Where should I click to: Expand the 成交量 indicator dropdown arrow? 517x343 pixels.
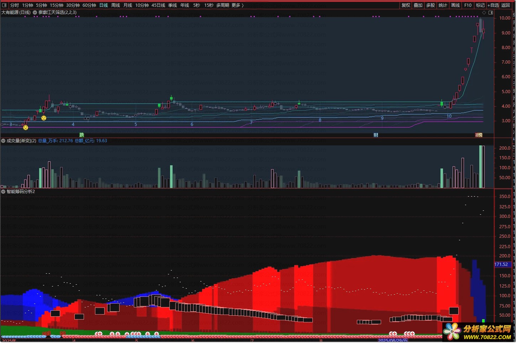coord(3,141)
